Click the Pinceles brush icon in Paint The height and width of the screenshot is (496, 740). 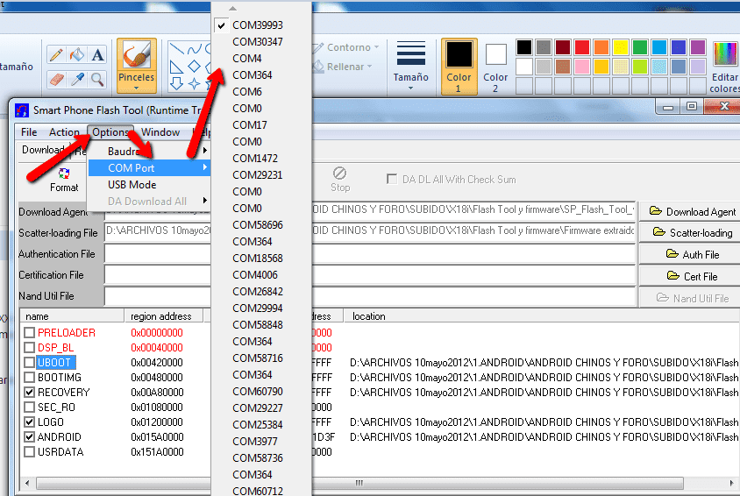137,55
